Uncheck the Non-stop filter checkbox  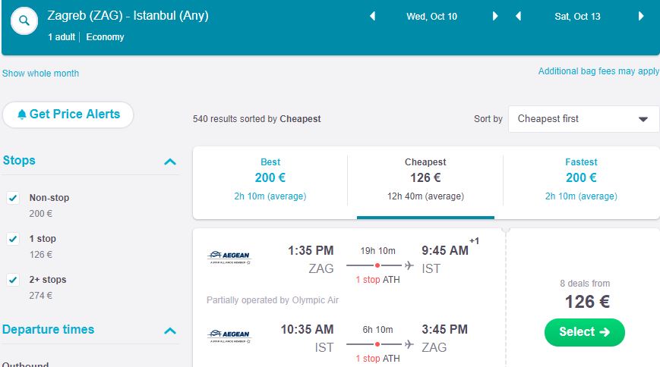click(13, 198)
